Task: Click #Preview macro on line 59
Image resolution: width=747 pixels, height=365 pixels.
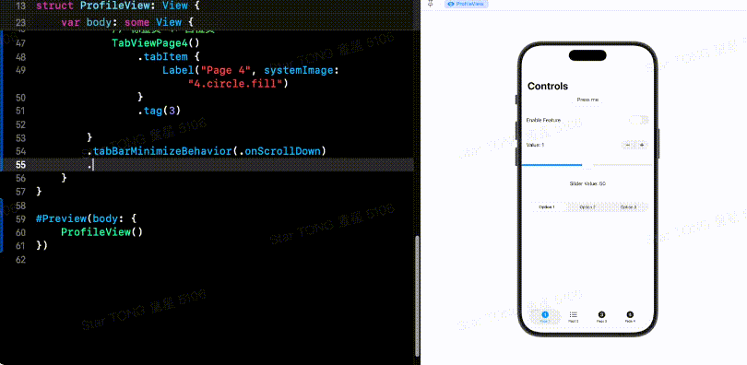Action: (62, 219)
